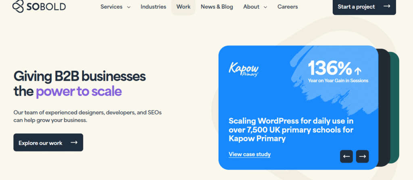Select the Work nav item
The width and height of the screenshot is (413, 180).
point(184,7)
